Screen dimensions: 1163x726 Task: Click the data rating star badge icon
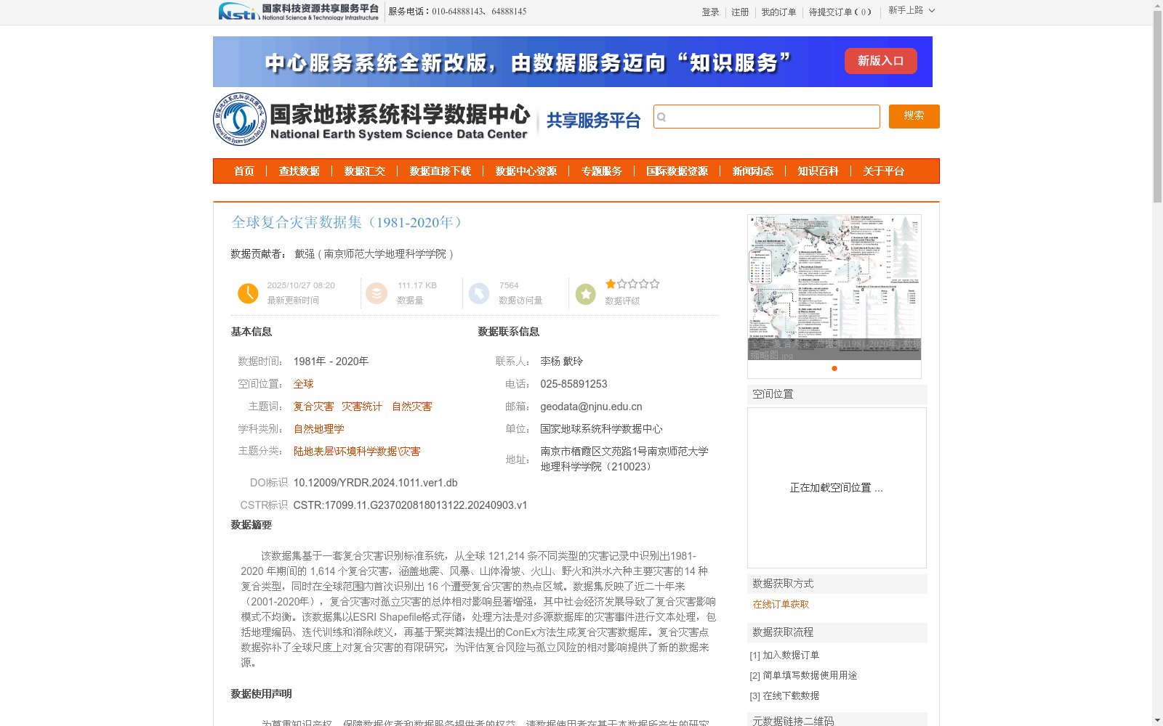click(586, 294)
